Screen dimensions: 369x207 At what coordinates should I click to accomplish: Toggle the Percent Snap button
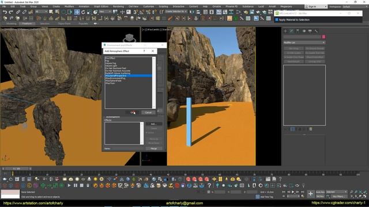148,11
